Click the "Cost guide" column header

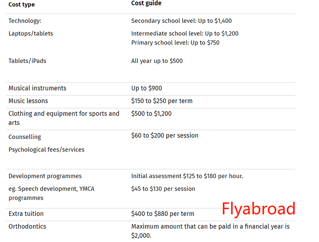[x=146, y=3]
